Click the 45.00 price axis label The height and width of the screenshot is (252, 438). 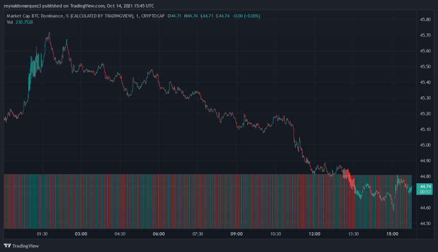tap(425, 145)
